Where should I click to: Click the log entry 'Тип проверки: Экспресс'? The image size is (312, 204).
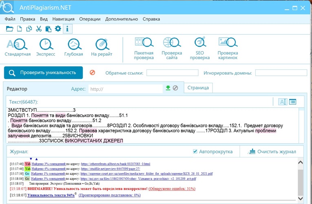pyautogui.click(x=64, y=184)
